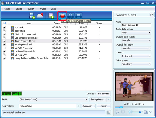
Task: Click the Add profile list icon
Action: 51,16
